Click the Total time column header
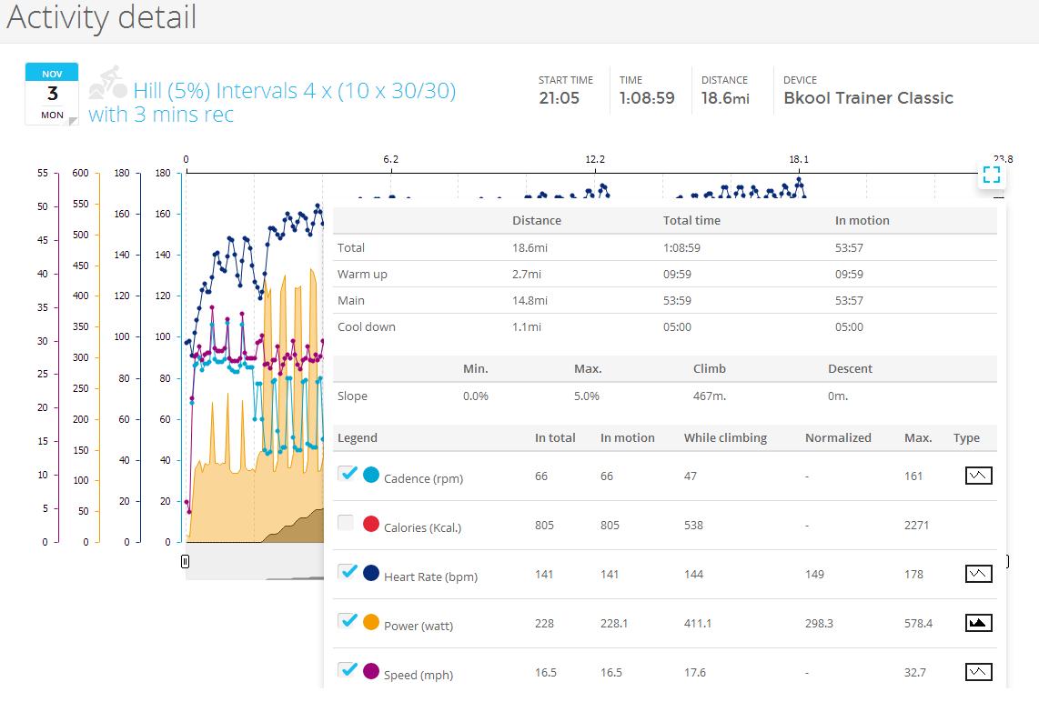This screenshot has height=712, width=1039. pos(691,221)
